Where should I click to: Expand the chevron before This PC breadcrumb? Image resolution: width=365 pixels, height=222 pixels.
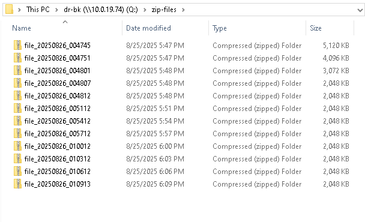(20, 10)
